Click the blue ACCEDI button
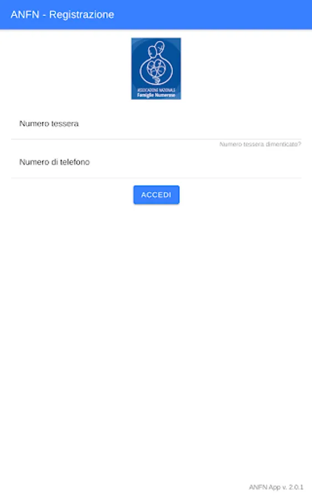Image resolution: width=312 pixels, height=499 pixels. coord(156,195)
